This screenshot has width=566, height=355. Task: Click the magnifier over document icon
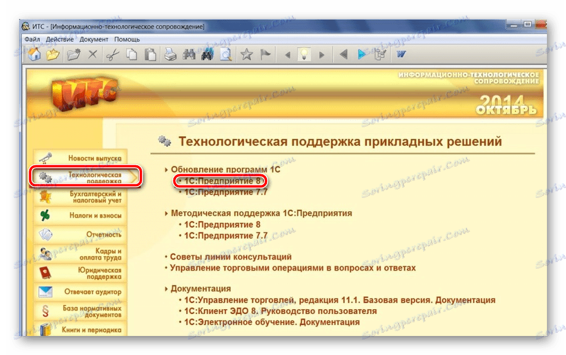[226, 55]
